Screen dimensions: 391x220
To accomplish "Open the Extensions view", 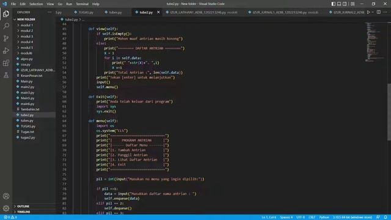I will (x=6, y=63).
